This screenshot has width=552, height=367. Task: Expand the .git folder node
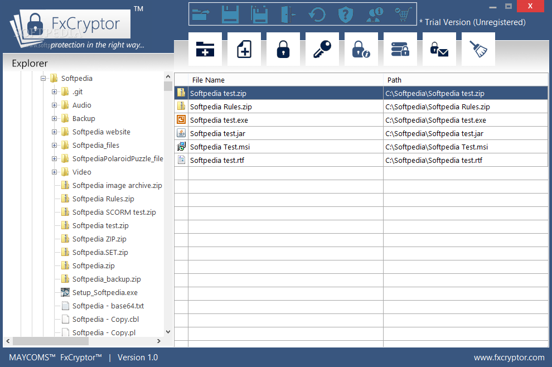tap(54, 91)
